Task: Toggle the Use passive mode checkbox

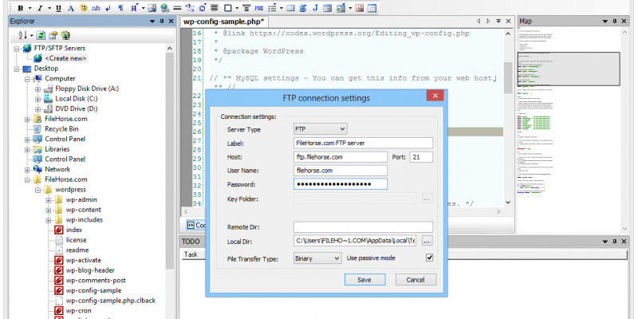Action: tap(430, 258)
